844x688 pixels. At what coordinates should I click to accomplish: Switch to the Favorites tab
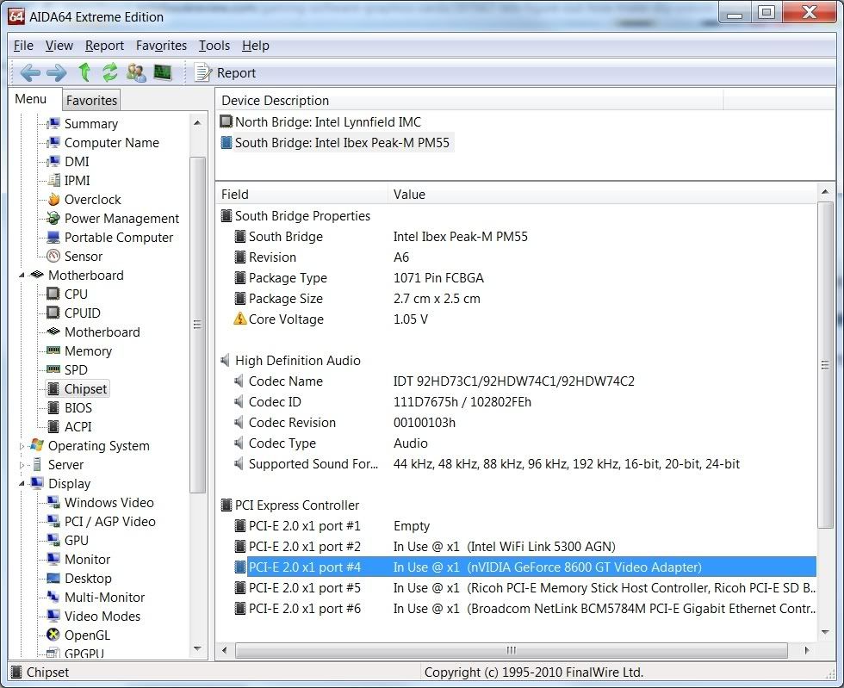91,101
